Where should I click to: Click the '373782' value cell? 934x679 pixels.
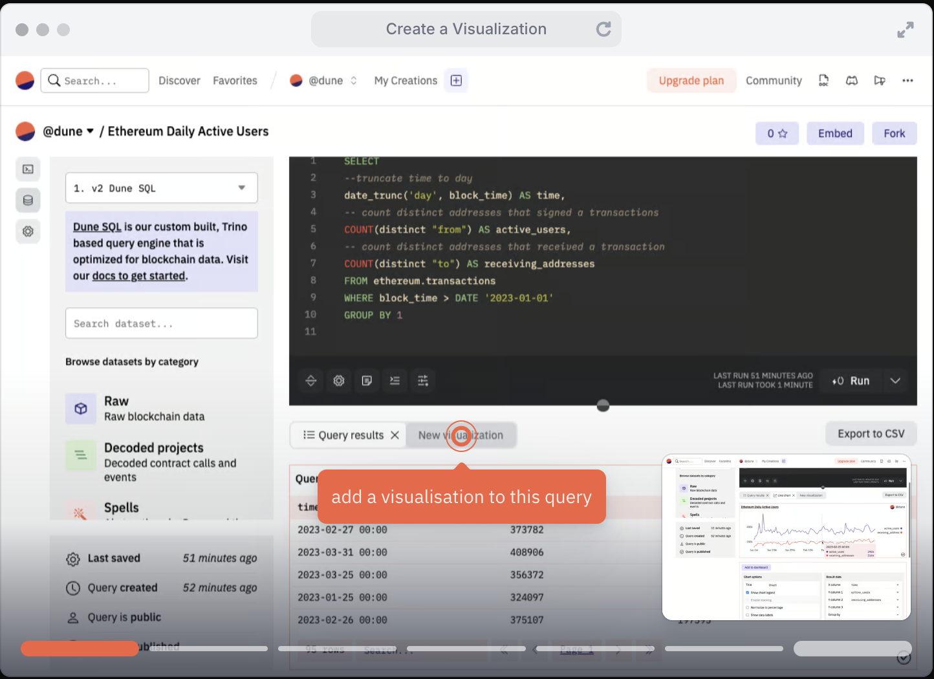(x=527, y=530)
